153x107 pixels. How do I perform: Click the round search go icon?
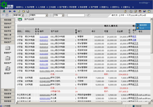(x=89, y=15)
